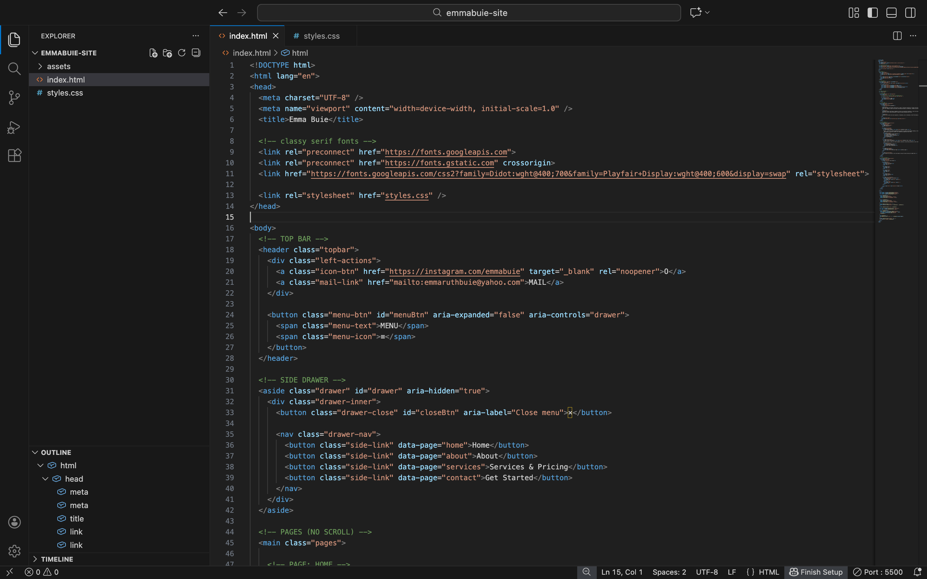Click Port : 5500 live server button
927x579 pixels.
(x=878, y=572)
